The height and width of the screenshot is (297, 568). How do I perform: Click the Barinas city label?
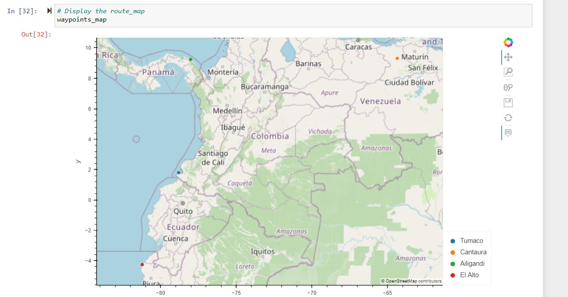(x=308, y=64)
